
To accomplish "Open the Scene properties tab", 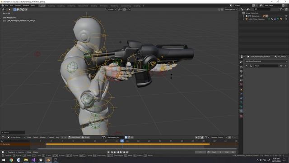I will (241, 80).
